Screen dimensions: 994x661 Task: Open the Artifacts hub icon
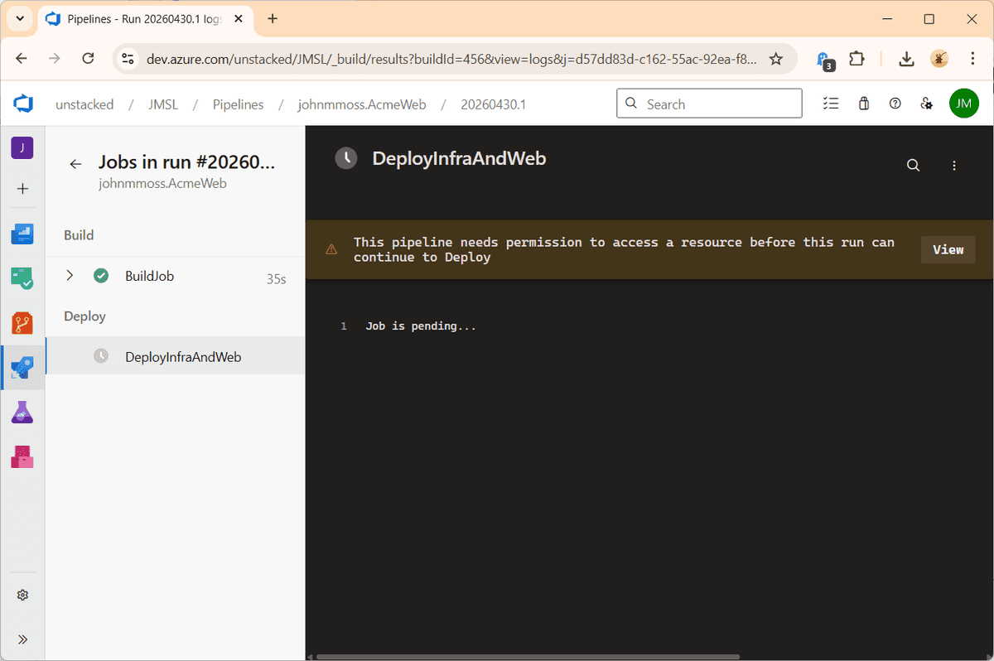pos(22,456)
